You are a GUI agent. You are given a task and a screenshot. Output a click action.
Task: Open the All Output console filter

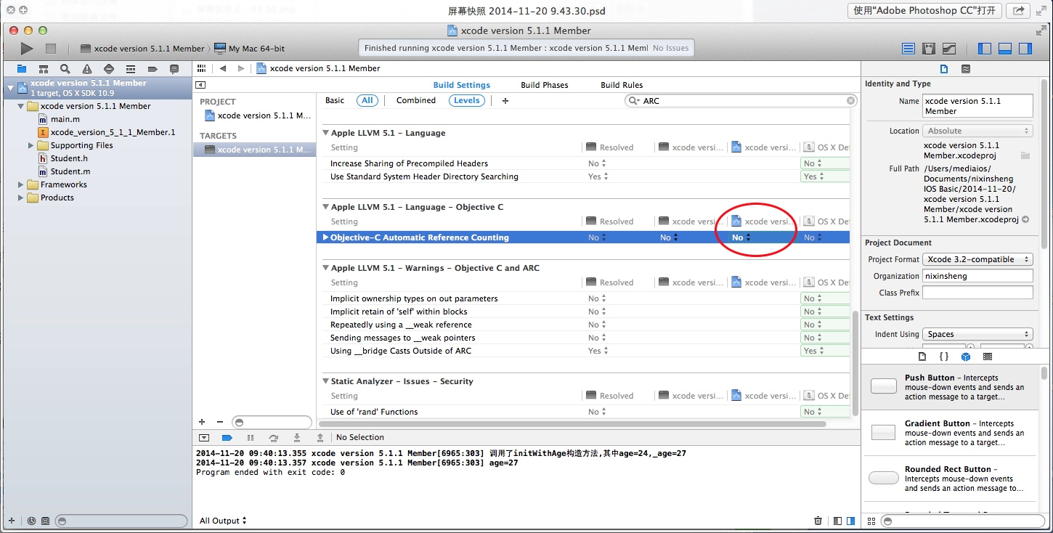[x=223, y=521]
